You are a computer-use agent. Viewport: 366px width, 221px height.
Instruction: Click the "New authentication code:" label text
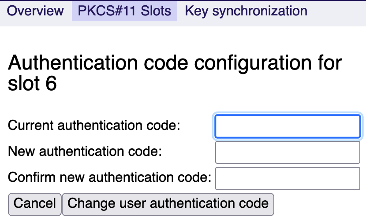tap(86, 152)
